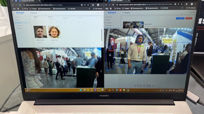
Task: Click the Windows Start button on taskbar
Action: coord(80,90)
